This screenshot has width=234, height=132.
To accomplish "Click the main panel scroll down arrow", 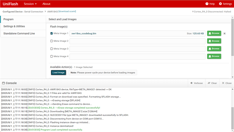I will click(x=233, y=77).
